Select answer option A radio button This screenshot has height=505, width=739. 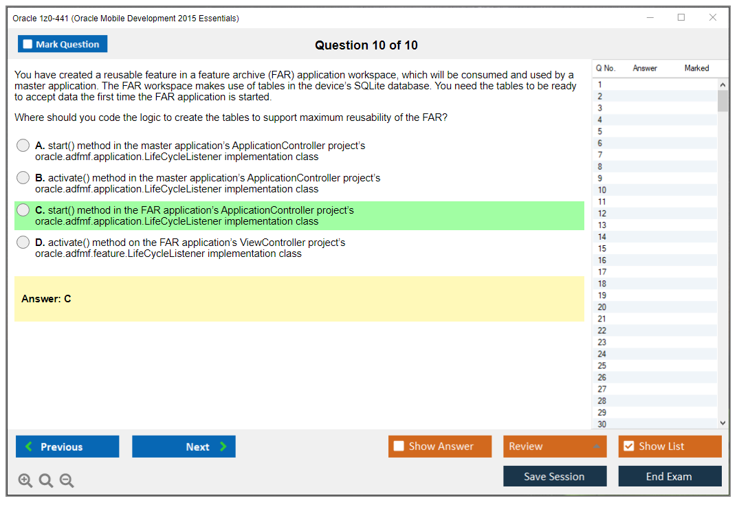click(23, 146)
